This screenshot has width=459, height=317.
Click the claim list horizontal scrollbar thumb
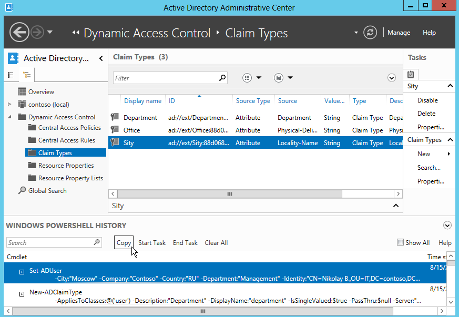coord(229,194)
